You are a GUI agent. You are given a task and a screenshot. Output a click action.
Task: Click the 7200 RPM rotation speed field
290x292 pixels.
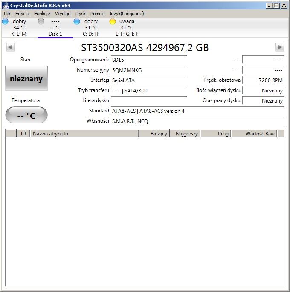click(263, 80)
